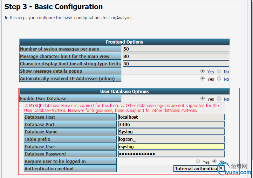253x178 pixels.
Task: Click the Database Name label
Action: pyautogui.click(x=70, y=132)
